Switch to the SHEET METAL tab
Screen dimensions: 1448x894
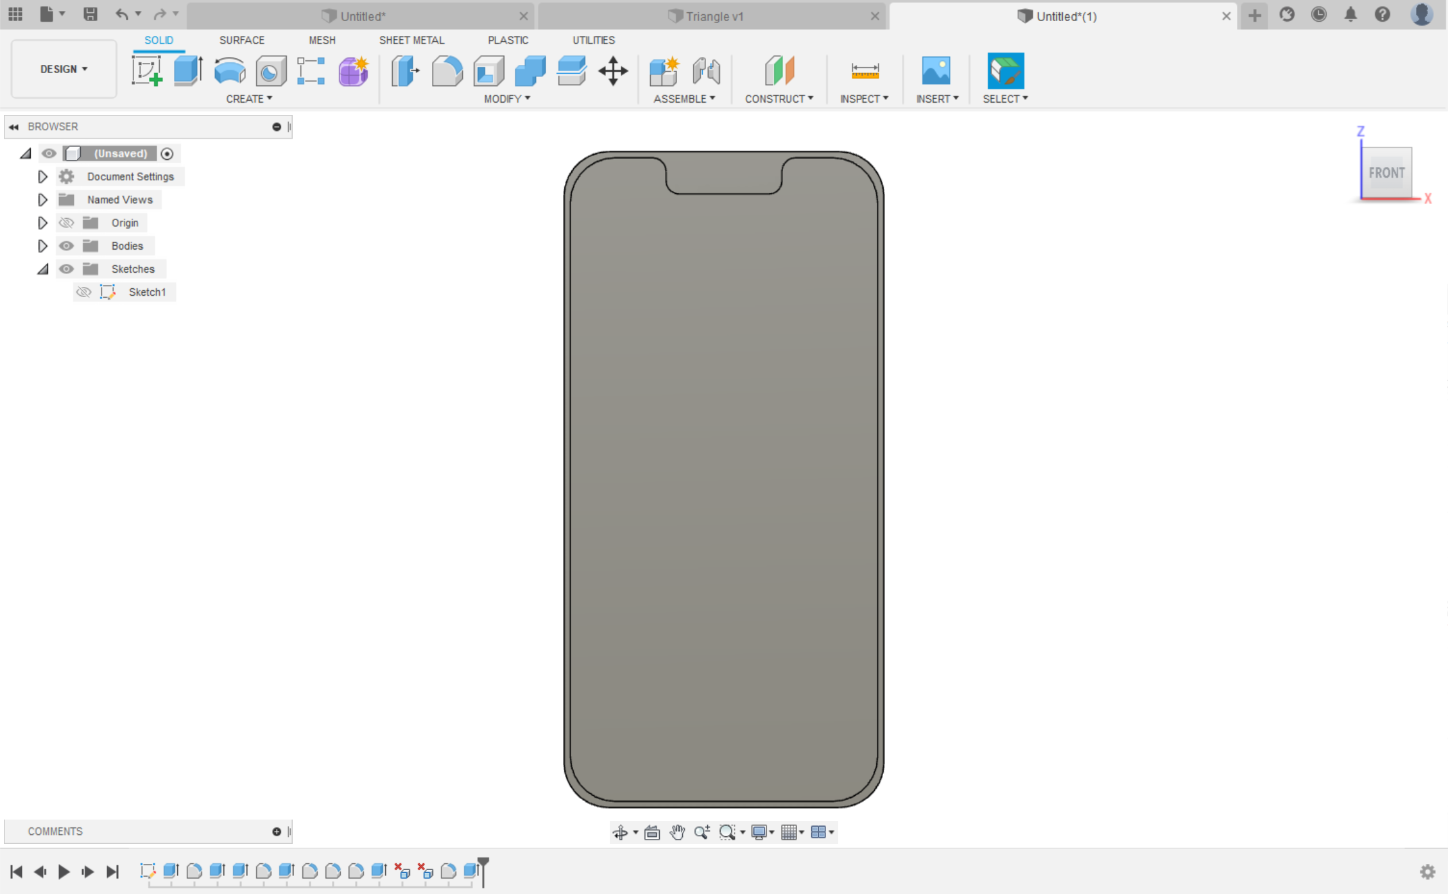[411, 40]
